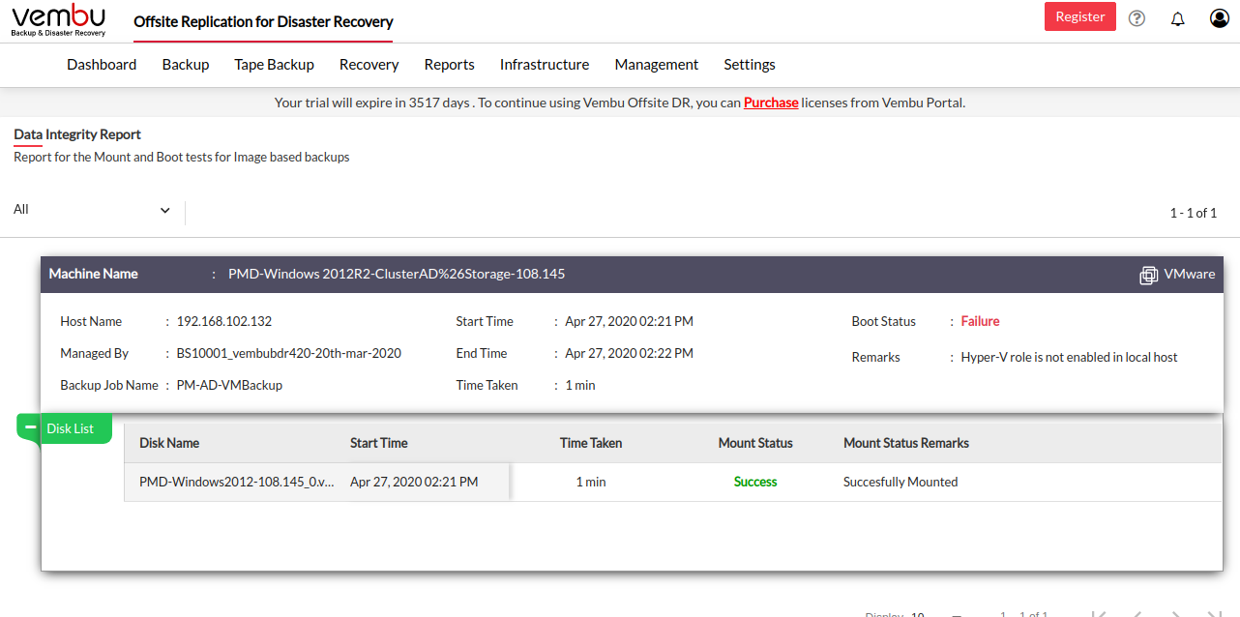The width and height of the screenshot is (1240, 617).
Task: Click the 'Hyper-V role is not enabled' remark
Action: [x=1069, y=357]
